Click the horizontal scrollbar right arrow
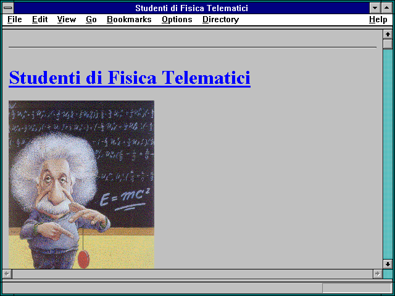395x296 pixels. click(378, 274)
